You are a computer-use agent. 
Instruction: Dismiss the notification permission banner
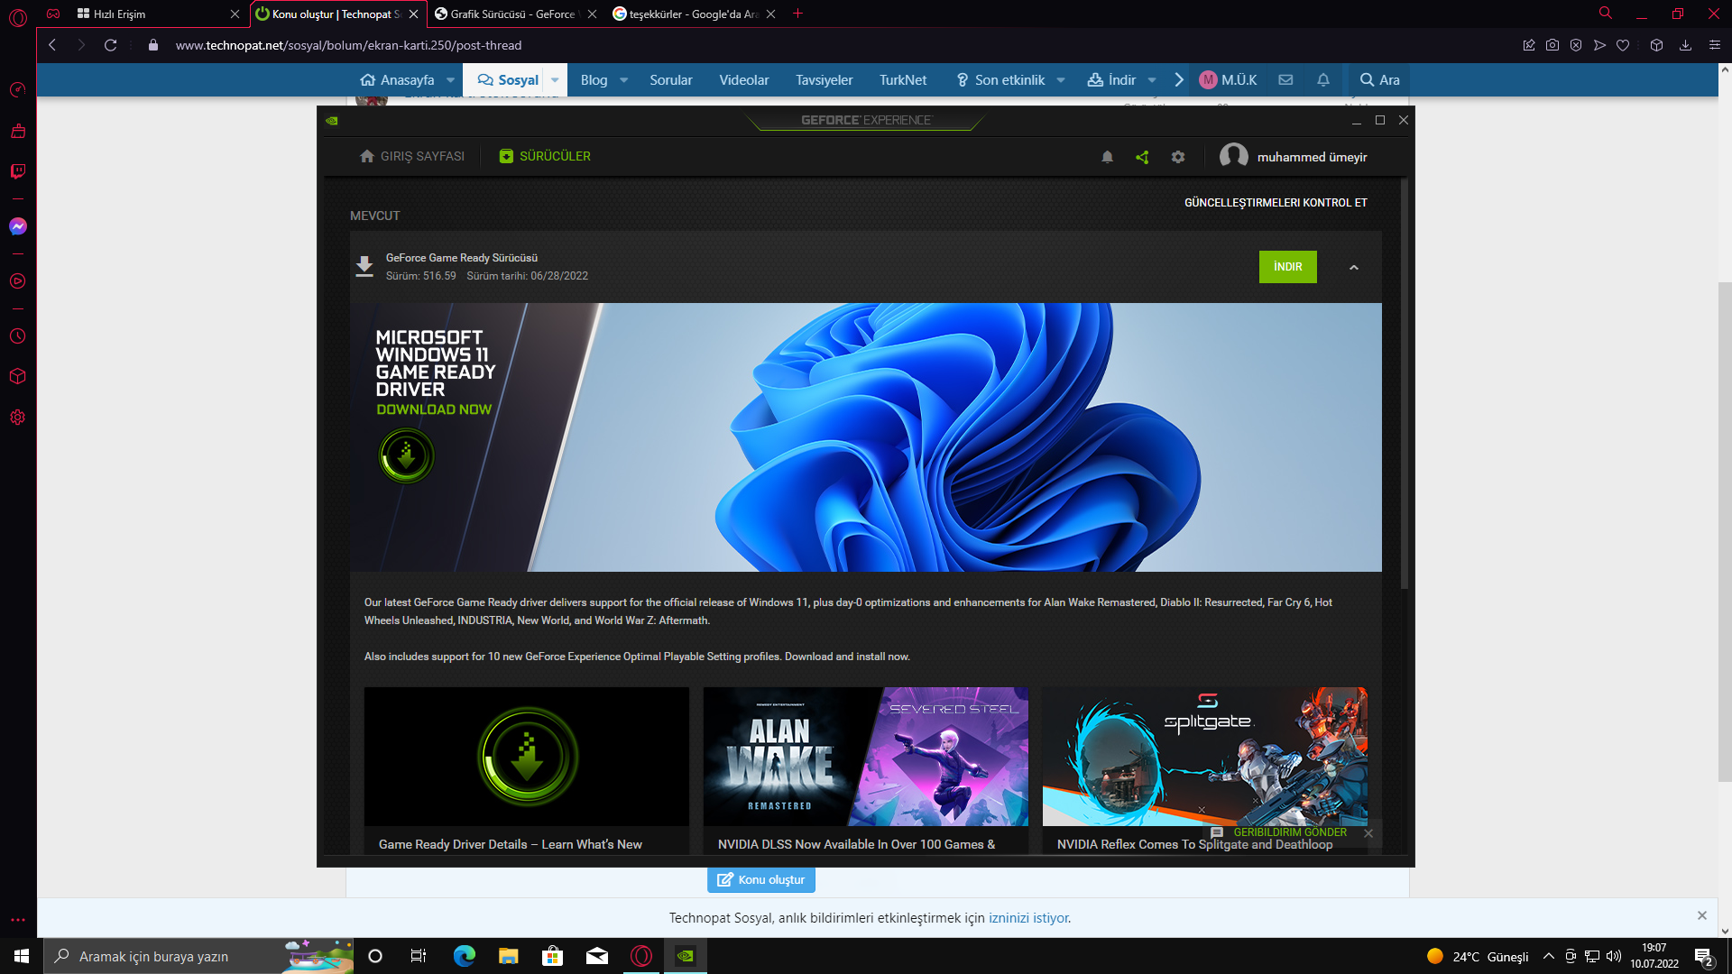pos(1701,915)
